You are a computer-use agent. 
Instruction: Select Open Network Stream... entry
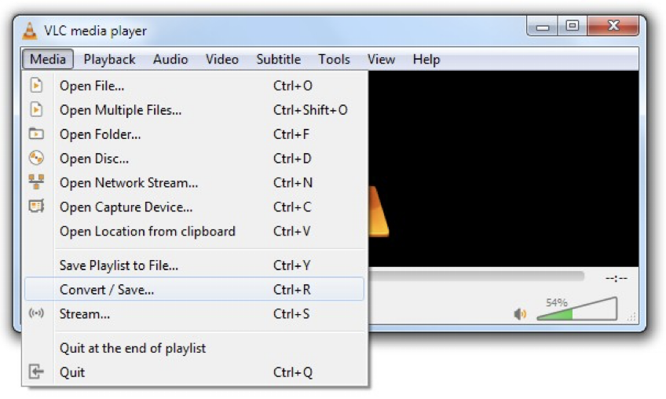[x=194, y=182]
